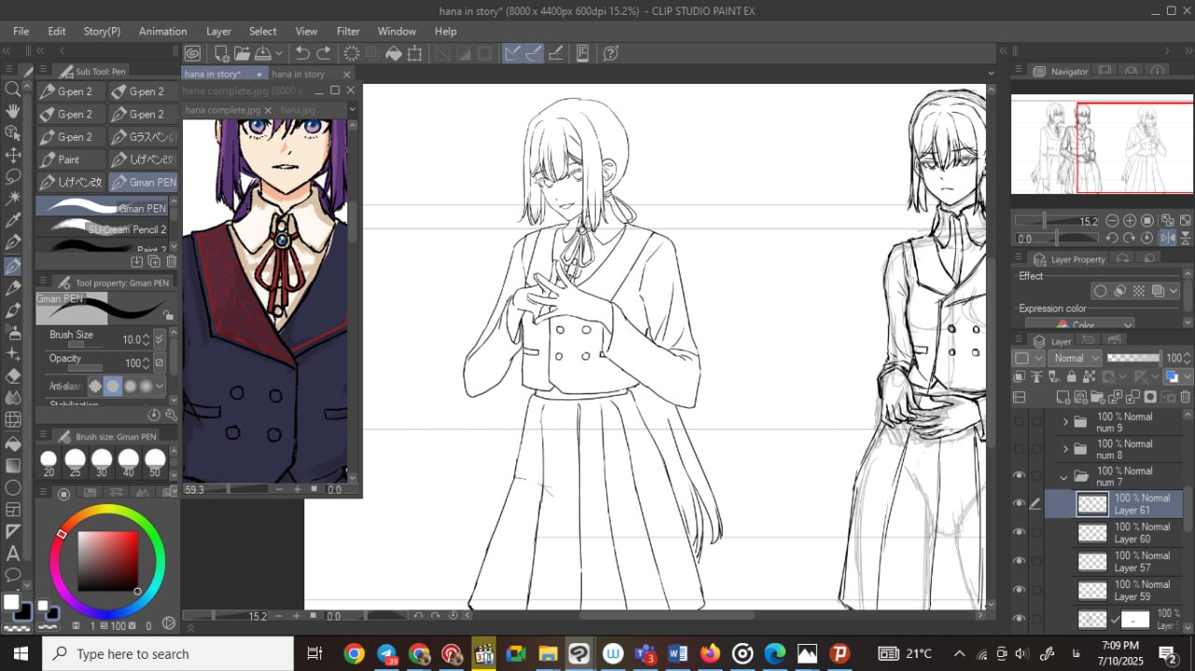The height and width of the screenshot is (671, 1195).
Task: Select the Text tool
Action: 13,553
